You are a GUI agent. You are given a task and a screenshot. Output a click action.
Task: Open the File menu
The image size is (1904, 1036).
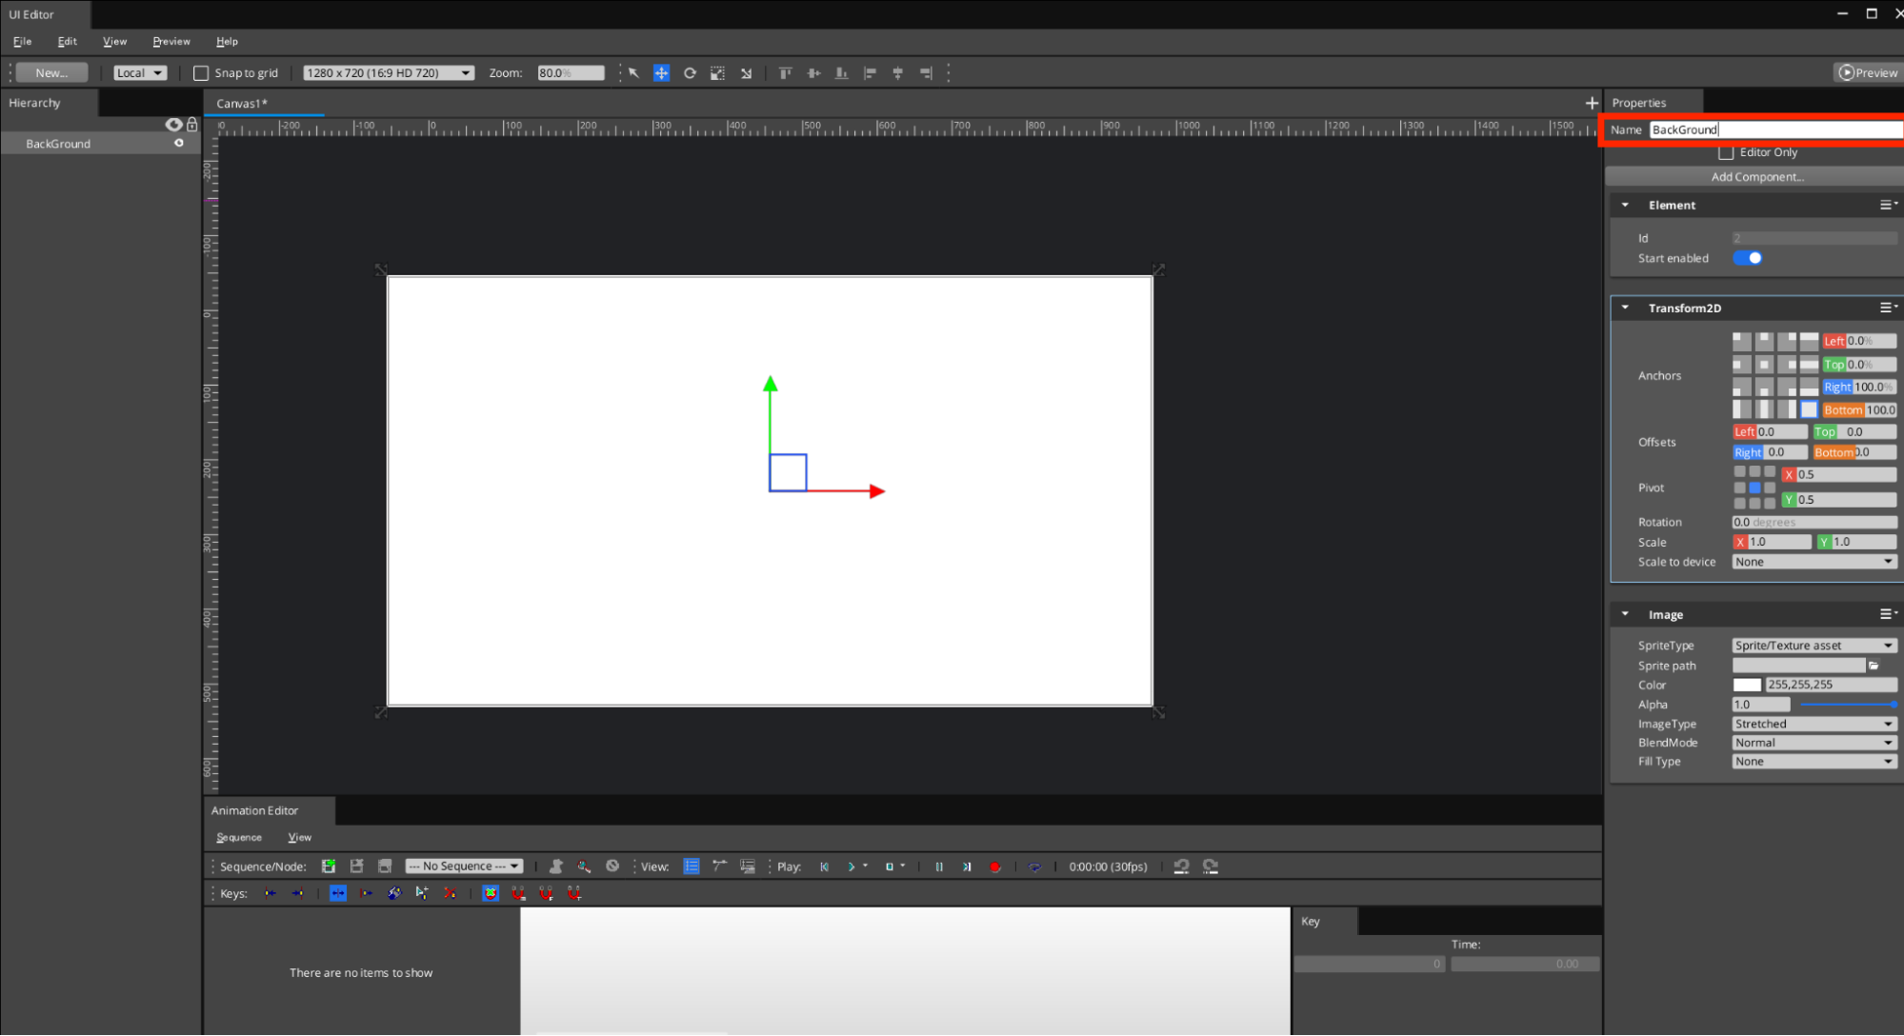(x=22, y=41)
